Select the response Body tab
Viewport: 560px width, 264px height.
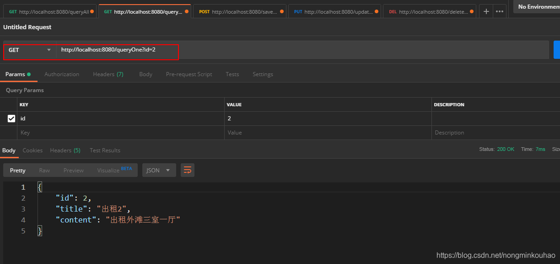[x=9, y=150]
